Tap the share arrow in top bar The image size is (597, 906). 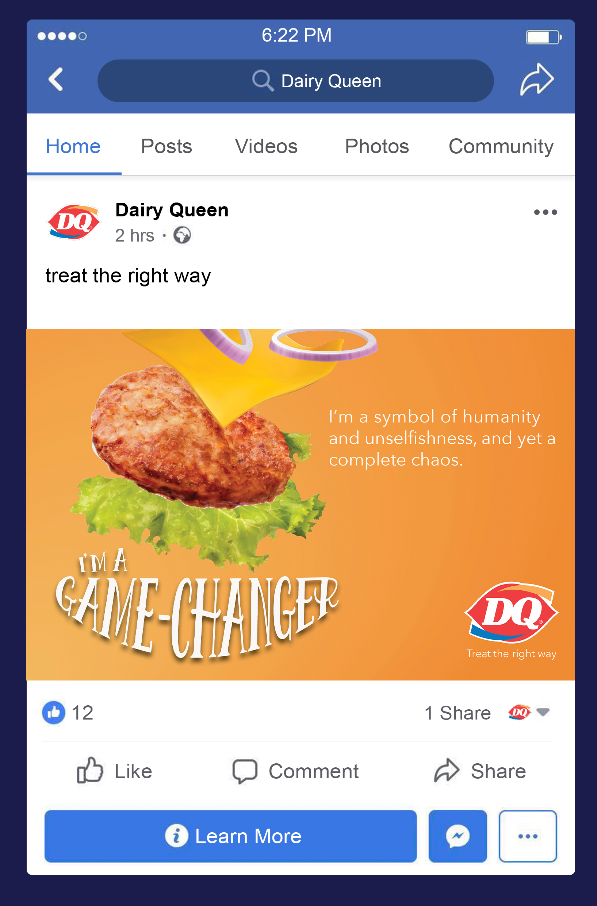[537, 79]
